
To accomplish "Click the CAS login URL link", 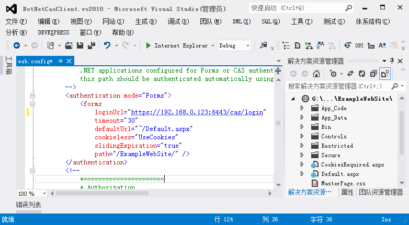I will (197, 112).
